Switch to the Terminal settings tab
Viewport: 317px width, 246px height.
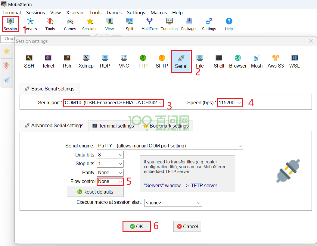click(113, 126)
